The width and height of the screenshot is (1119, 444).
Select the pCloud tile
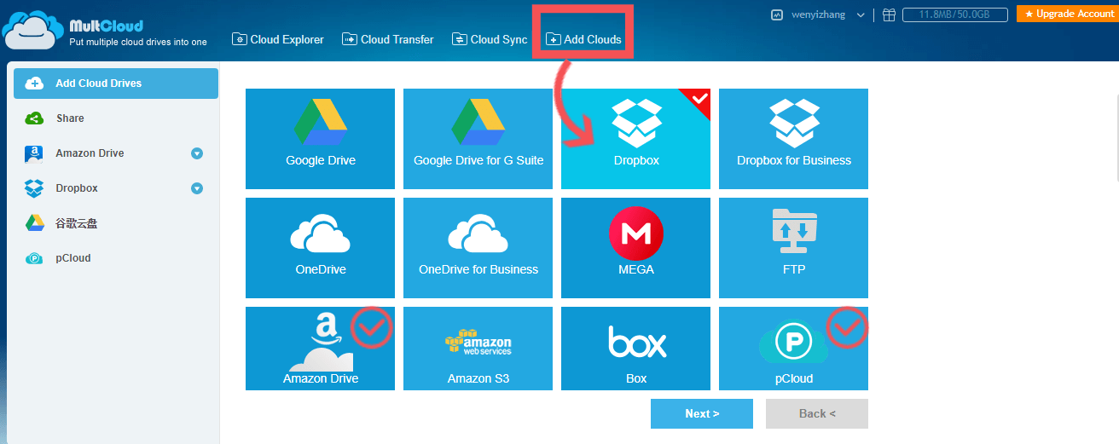point(793,349)
